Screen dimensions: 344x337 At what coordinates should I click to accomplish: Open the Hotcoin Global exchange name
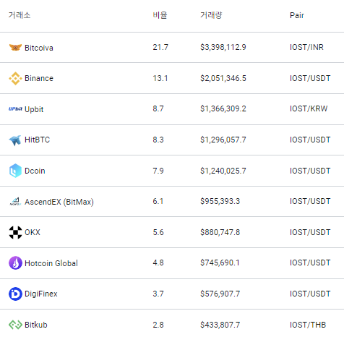(51, 263)
